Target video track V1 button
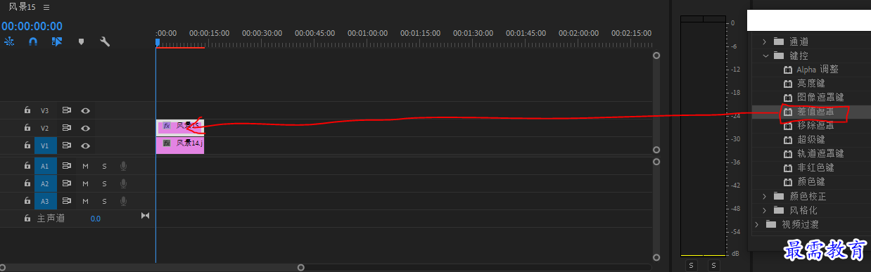Image resolution: width=871 pixels, height=272 pixels. [45, 145]
